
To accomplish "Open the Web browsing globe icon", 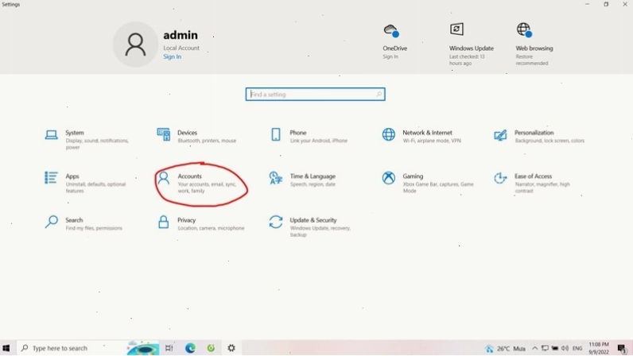I will 524,30.
